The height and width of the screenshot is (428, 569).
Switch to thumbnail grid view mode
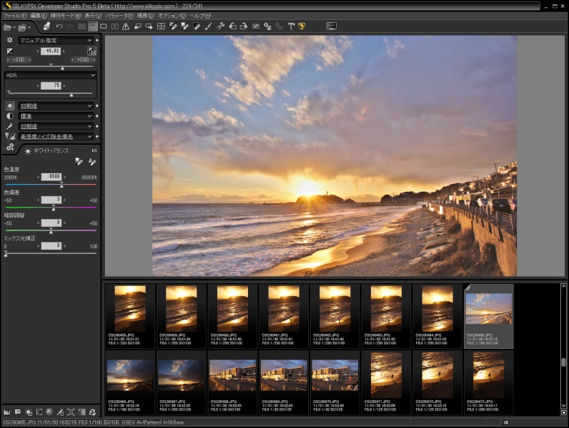pos(82,26)
